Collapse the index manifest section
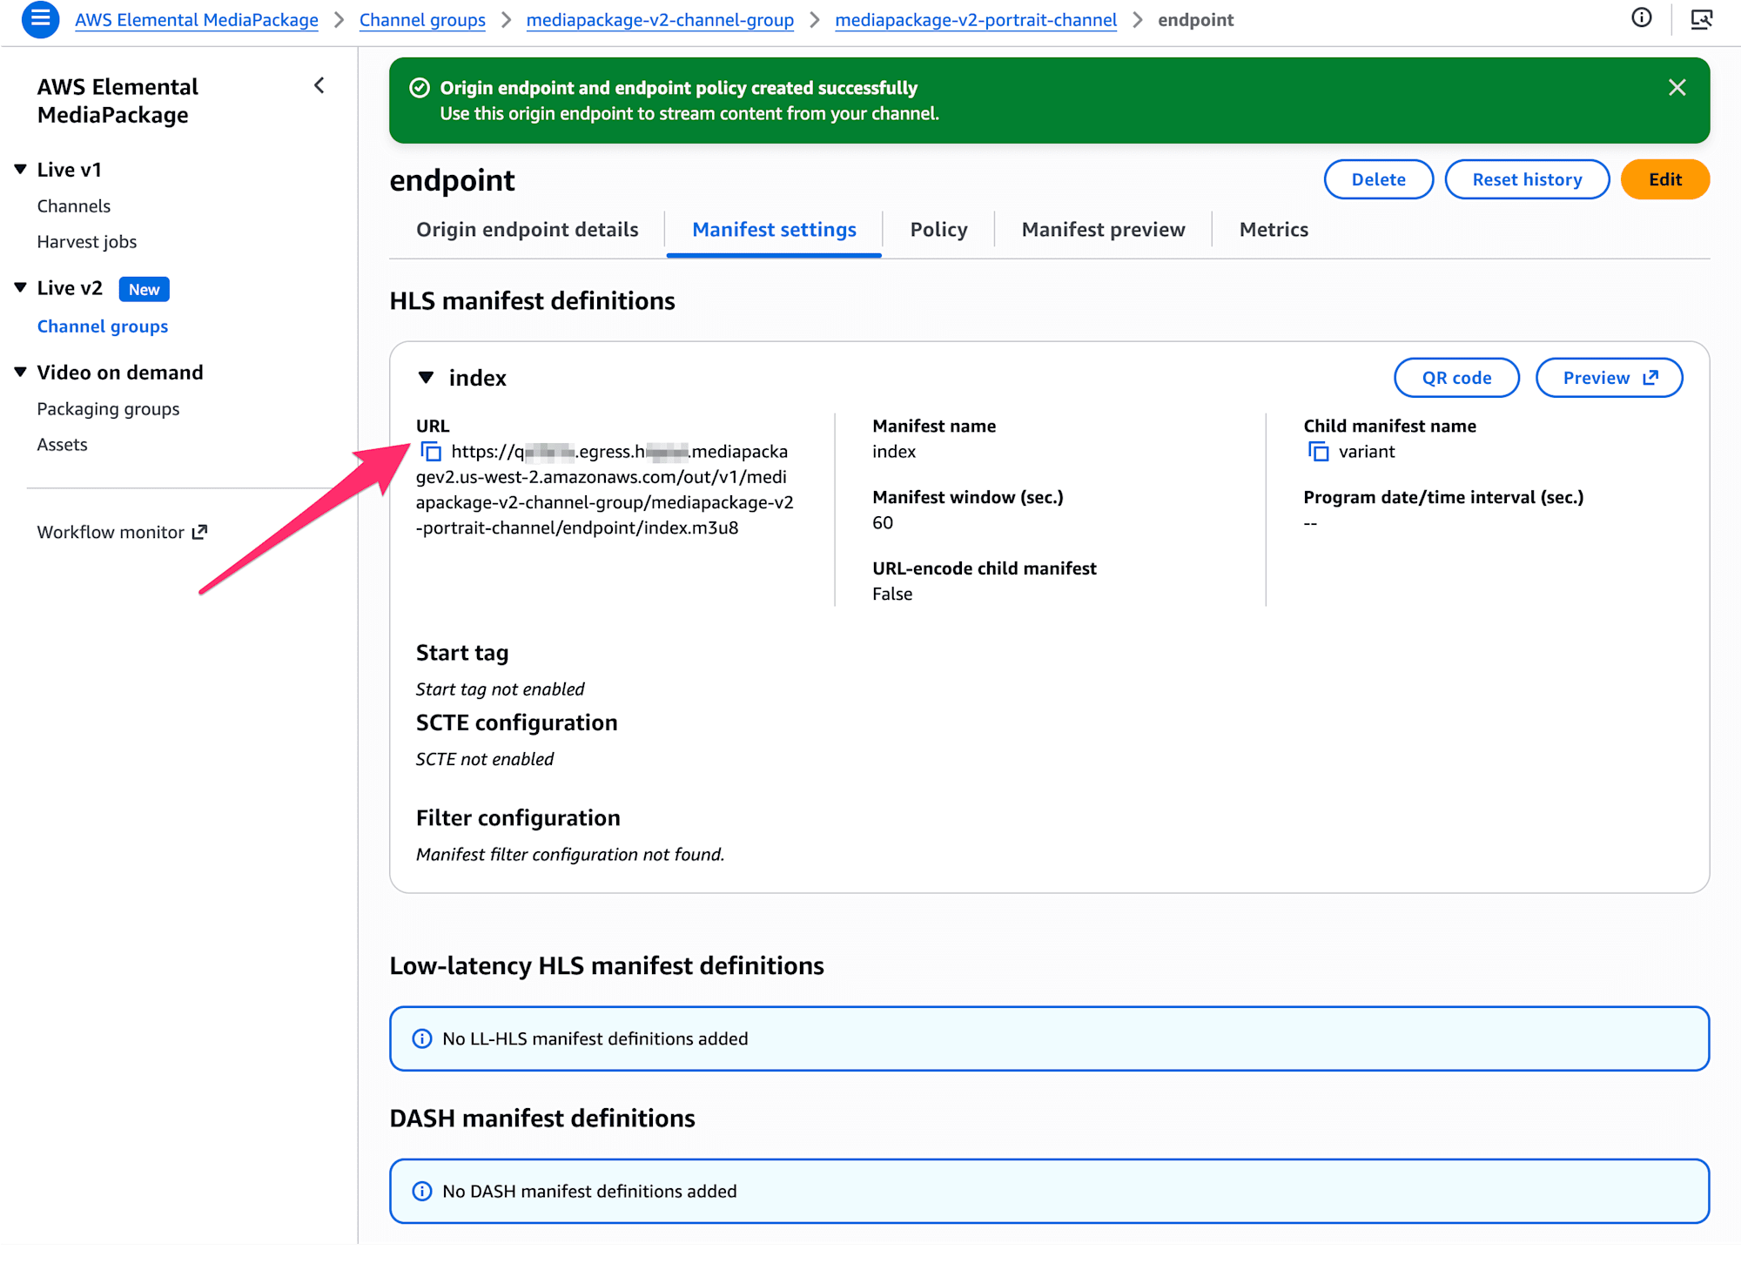Screen dimensions: 1741x1270 426,378
